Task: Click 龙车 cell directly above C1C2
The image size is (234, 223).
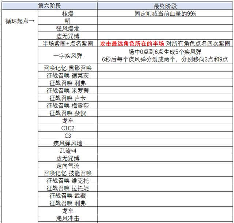Action: (x=68, y=120)
